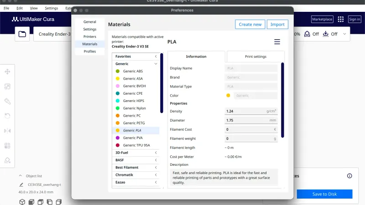The width and height of the screenshot is (365, 205).
Task: Click the Filament Cost input field
Action: pos(251,129)
